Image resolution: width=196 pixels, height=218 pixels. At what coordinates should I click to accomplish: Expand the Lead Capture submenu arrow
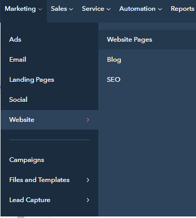[x=88, y=200]
